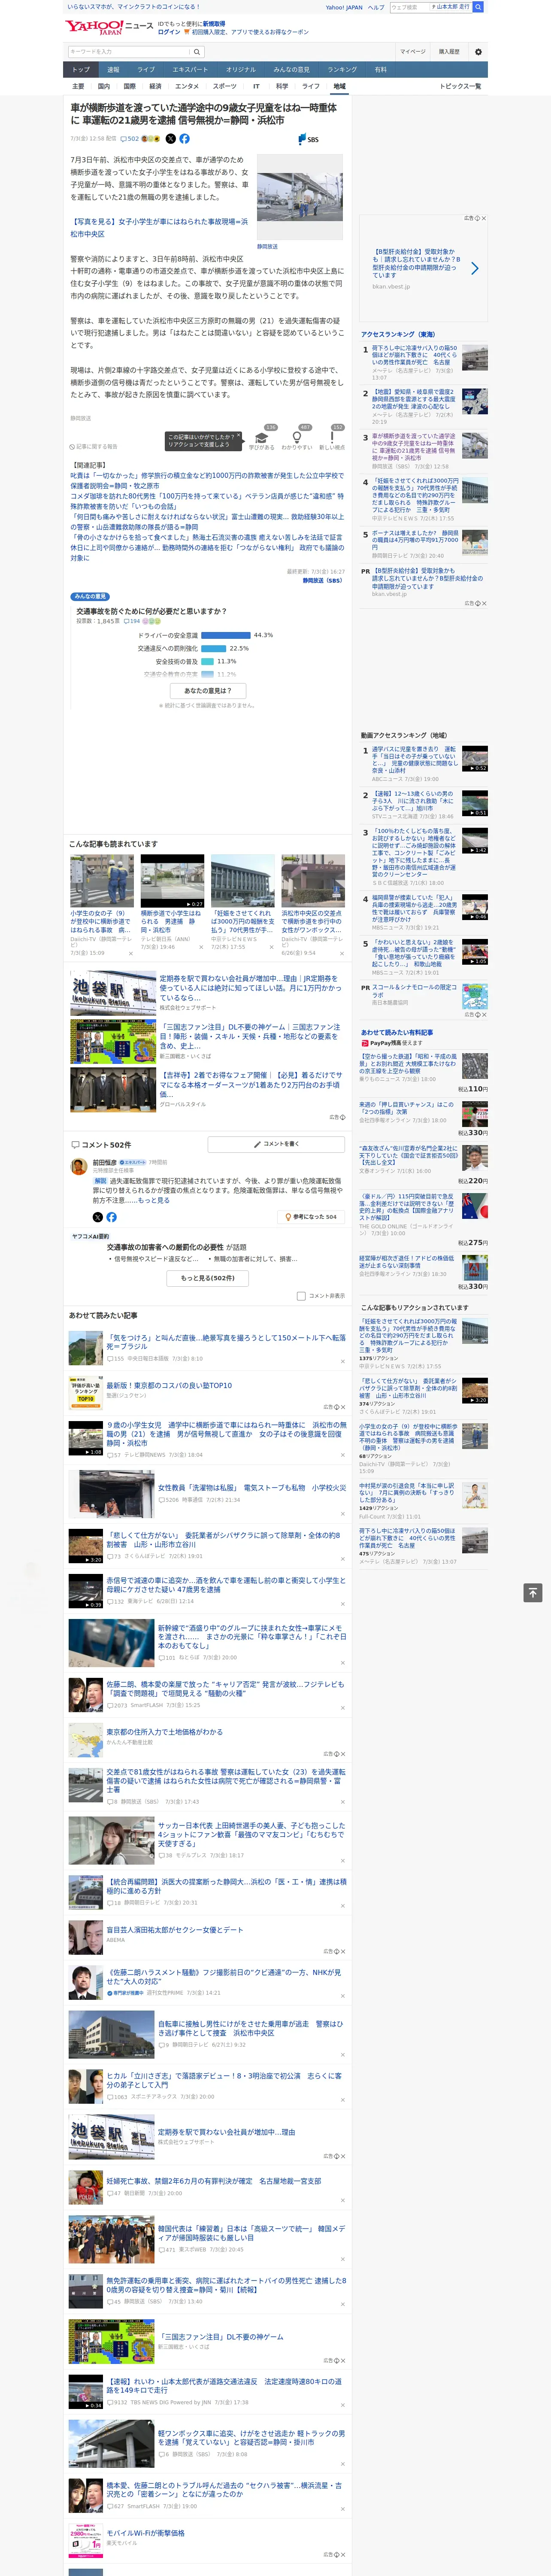Click the keyword search input field

click(x=129, y=52)
